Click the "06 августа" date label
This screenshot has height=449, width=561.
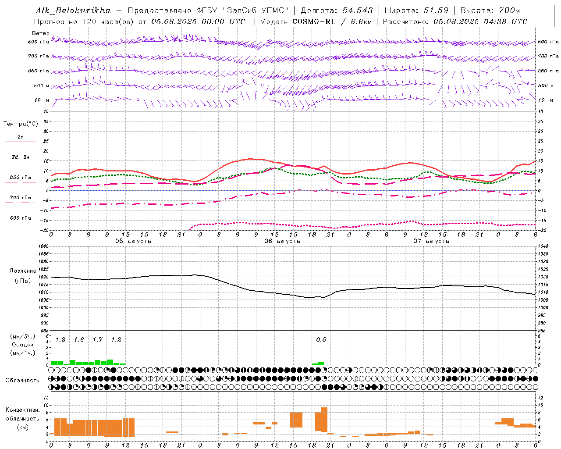pos(282,241)
